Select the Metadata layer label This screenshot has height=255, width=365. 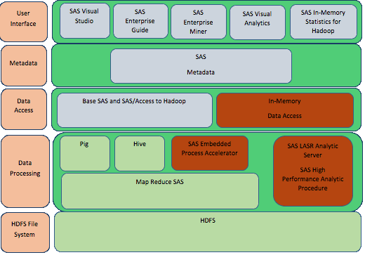24,66
